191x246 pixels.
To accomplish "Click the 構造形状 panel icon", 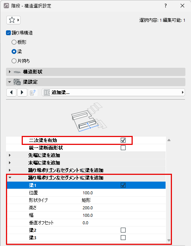I will tap(17, 72).
